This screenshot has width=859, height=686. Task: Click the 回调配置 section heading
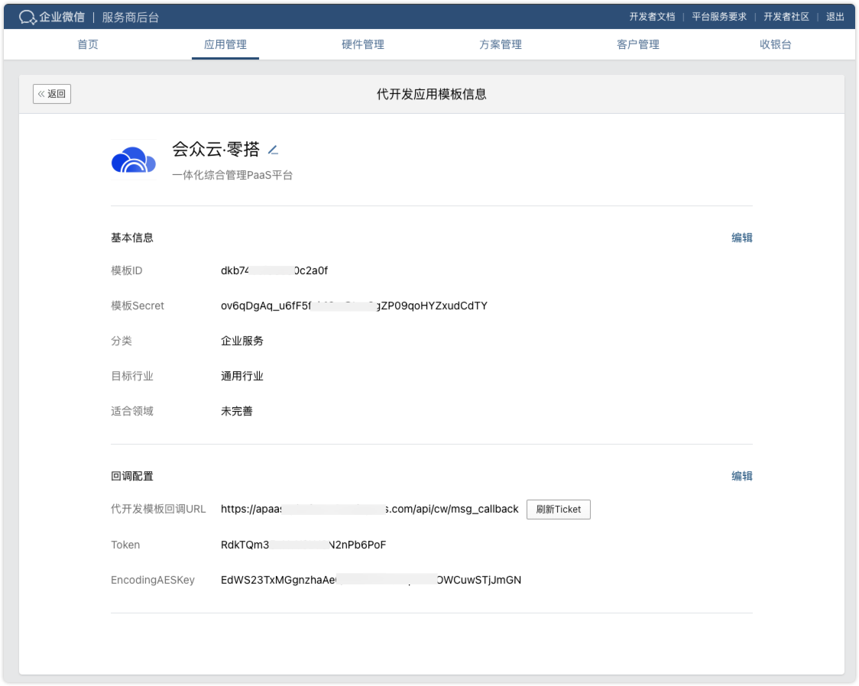point(132,476)
